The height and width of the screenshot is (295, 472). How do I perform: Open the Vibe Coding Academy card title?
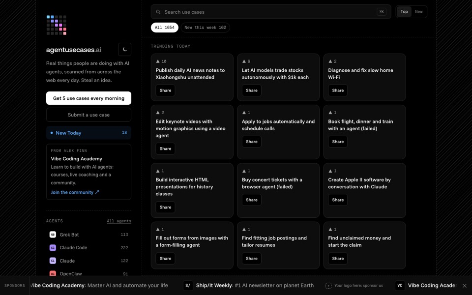pos(77,159)
